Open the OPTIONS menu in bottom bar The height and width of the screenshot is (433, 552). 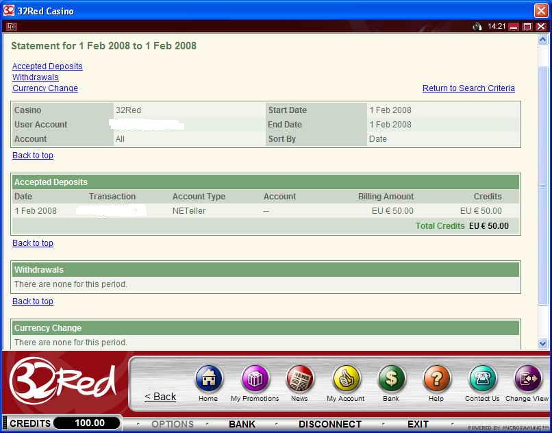pyautogui.click(x=173, y=424)
